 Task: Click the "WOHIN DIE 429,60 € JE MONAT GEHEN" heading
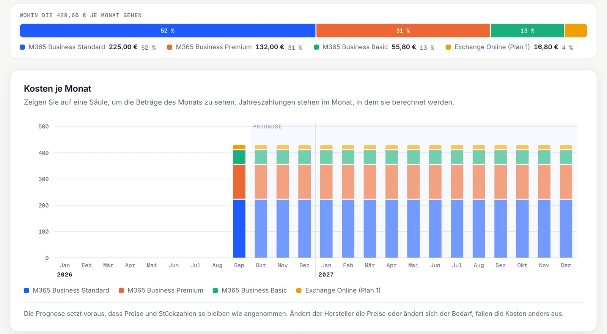tap(81, 16)
